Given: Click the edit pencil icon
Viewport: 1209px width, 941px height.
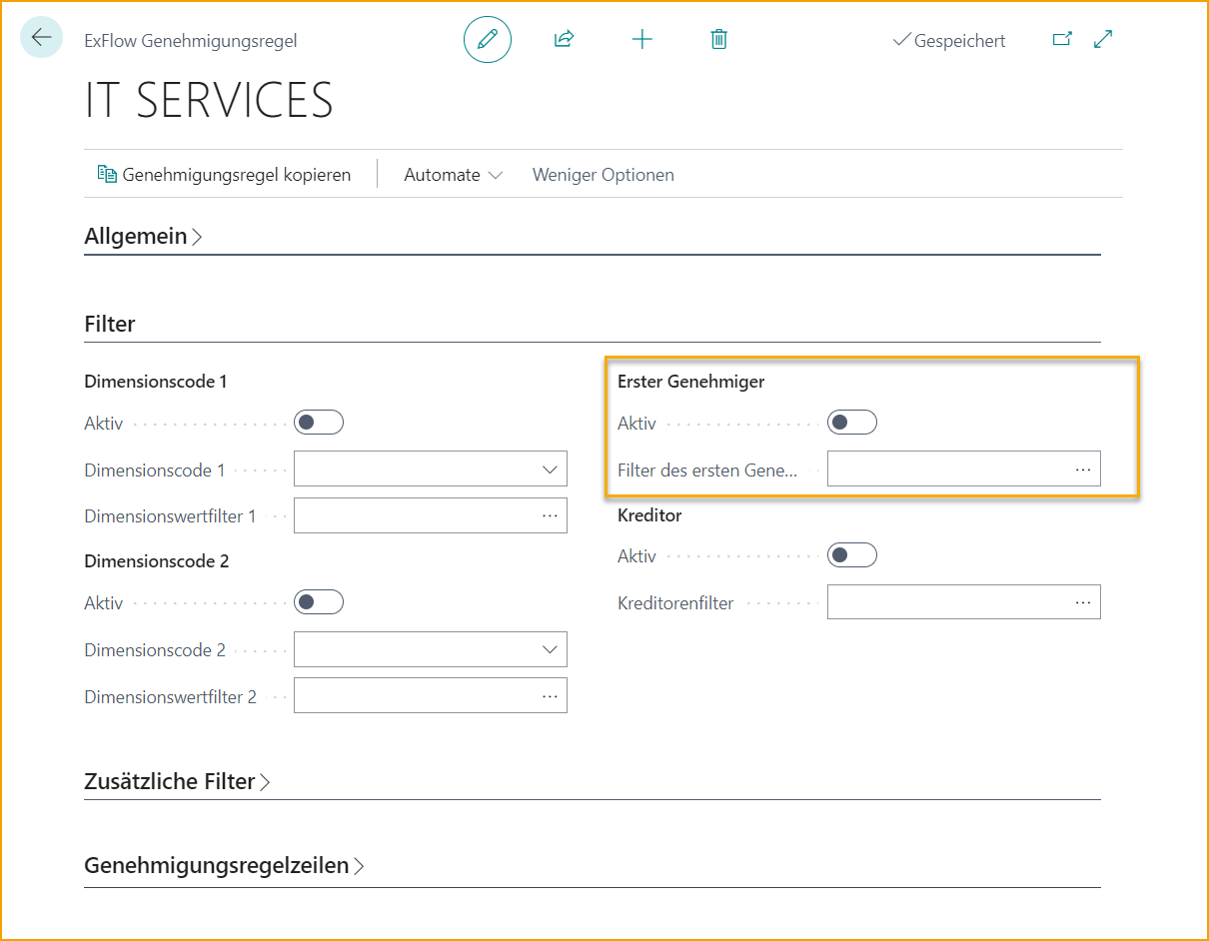Looking at the screenshot, I should click(x=487, y=40).
